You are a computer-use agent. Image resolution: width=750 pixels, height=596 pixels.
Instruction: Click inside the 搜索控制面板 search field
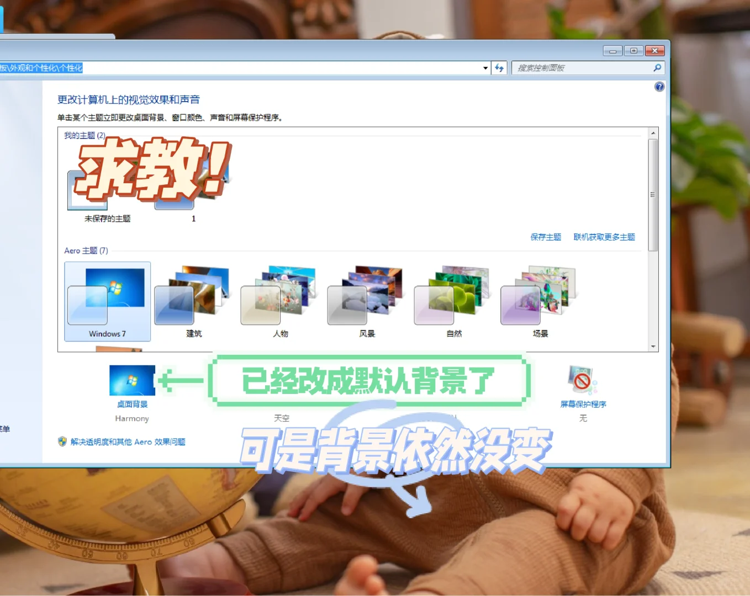[580, 67]
